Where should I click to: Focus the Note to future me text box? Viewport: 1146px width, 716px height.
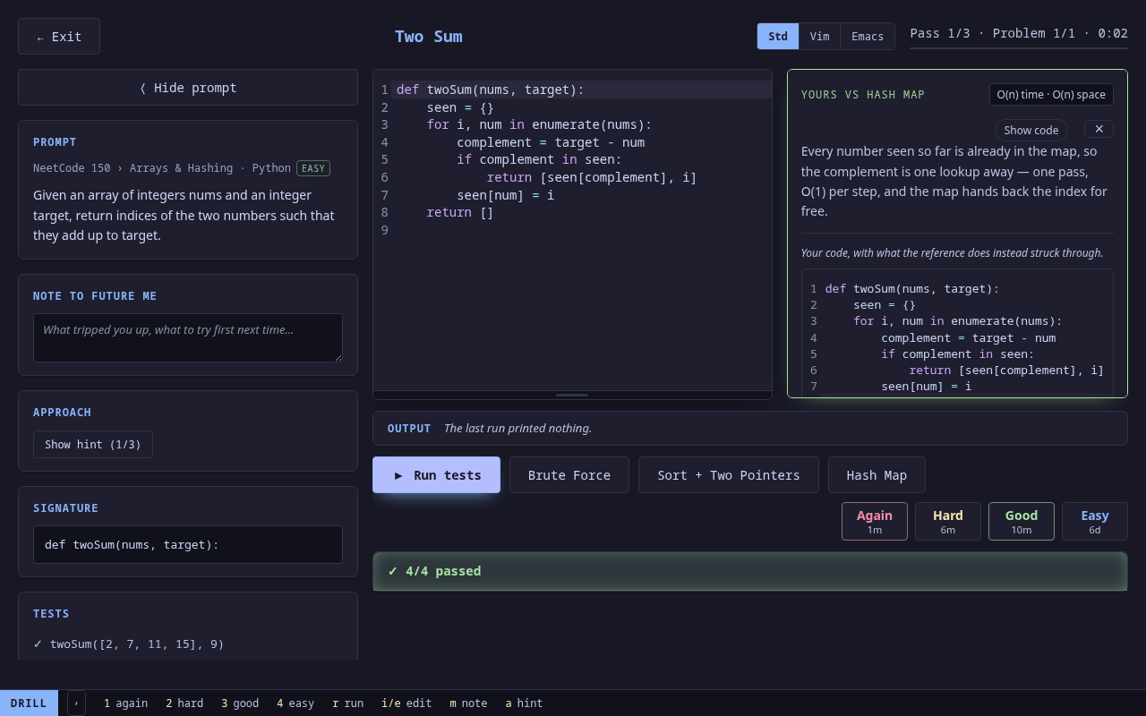pyautogui.click(x=188, y=337)
